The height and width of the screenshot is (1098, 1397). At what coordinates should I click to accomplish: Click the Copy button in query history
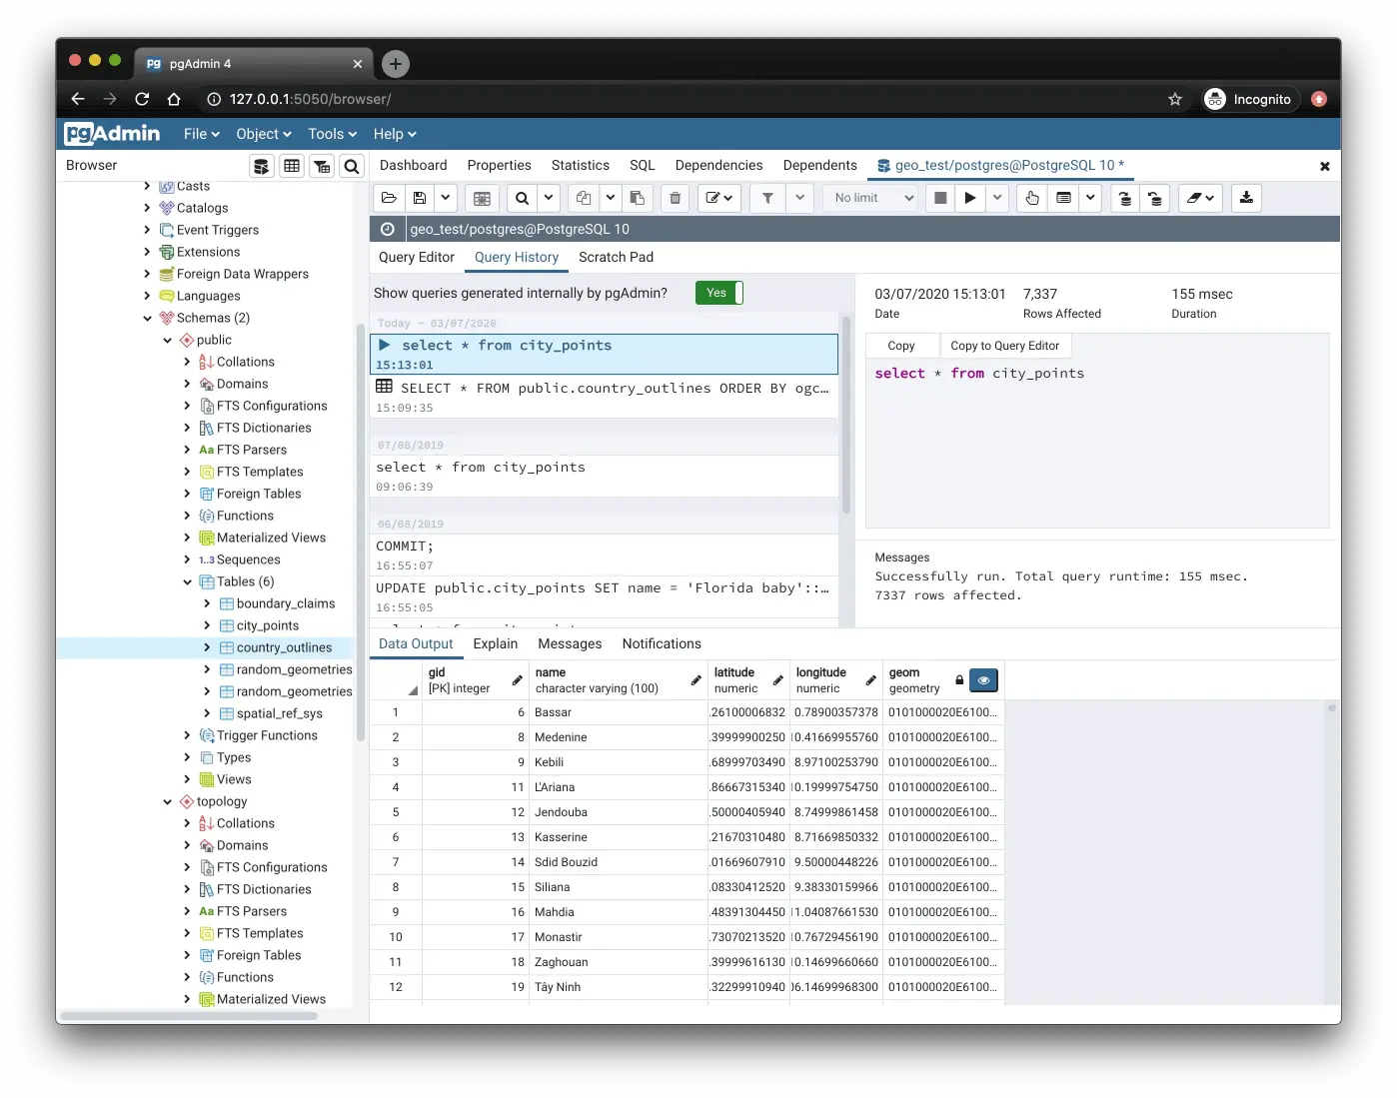[901, 346]
